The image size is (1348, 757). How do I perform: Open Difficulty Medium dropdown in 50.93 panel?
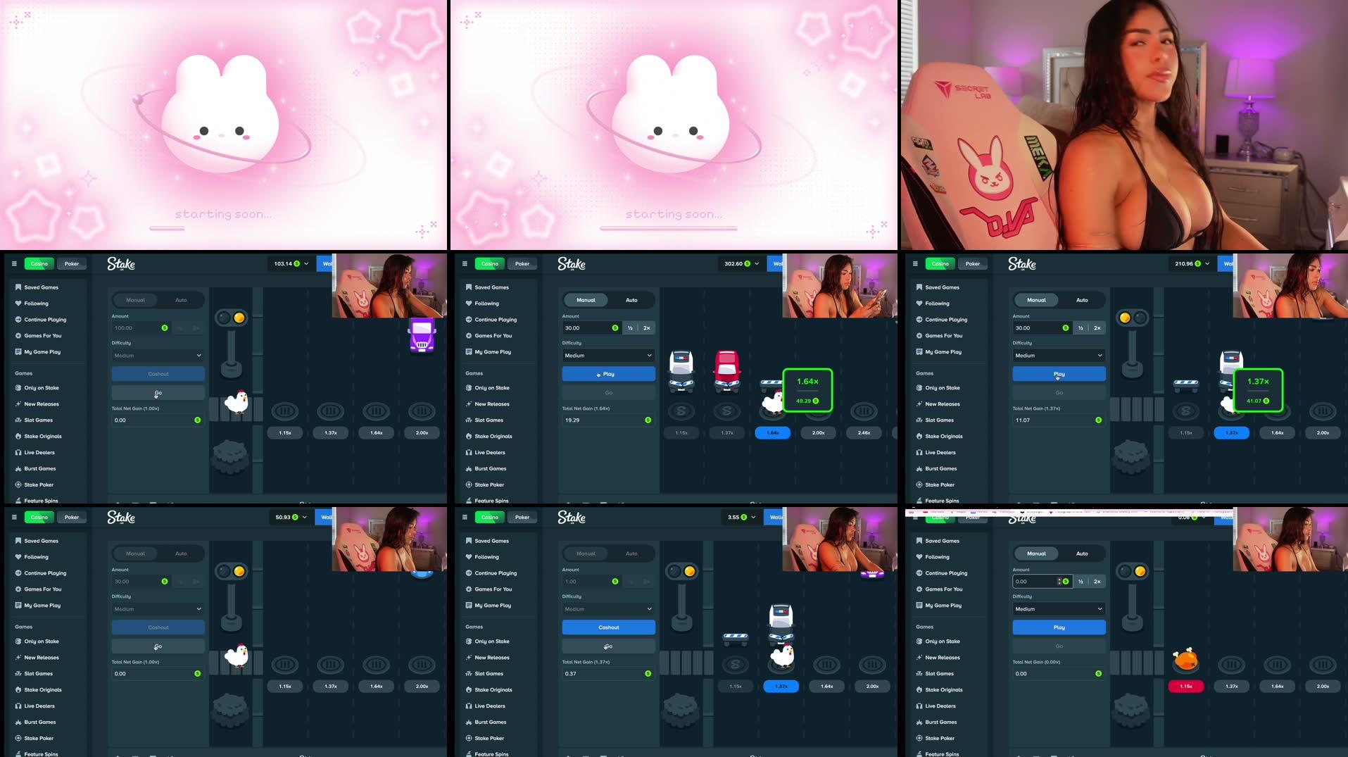pos(158,609)
